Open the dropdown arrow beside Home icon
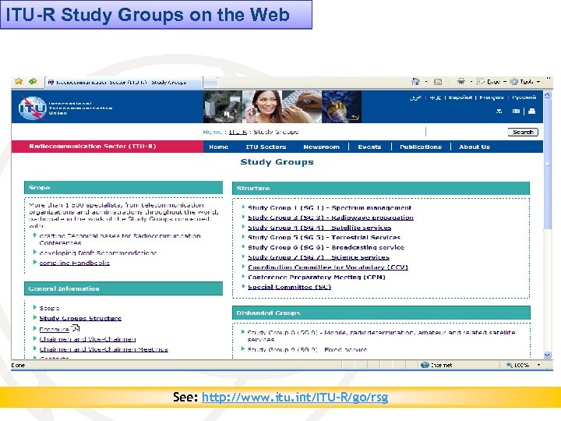561x421 pixels. (x=425, y=82)
